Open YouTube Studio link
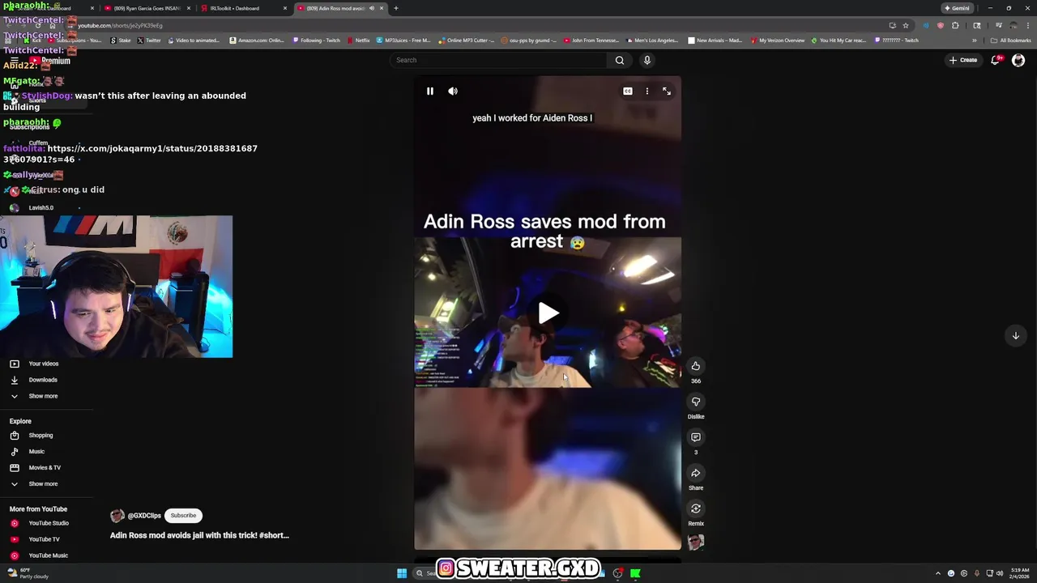 pos(49,523)
